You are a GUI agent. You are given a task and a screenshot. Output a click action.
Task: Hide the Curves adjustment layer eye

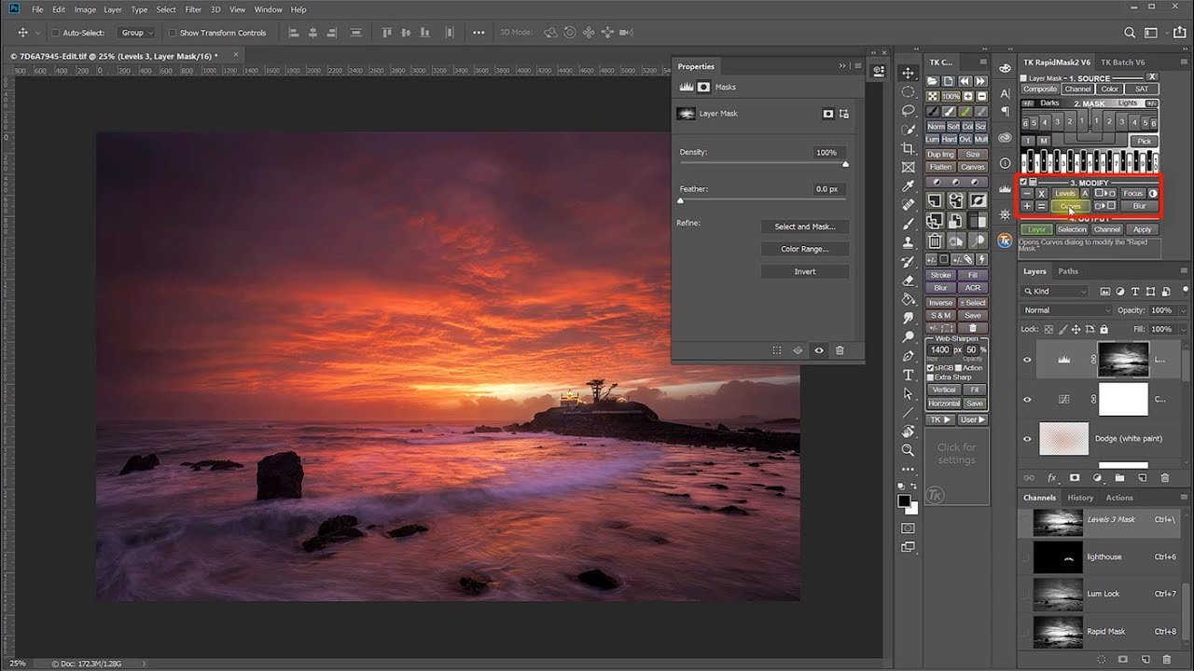point(1027,399)
